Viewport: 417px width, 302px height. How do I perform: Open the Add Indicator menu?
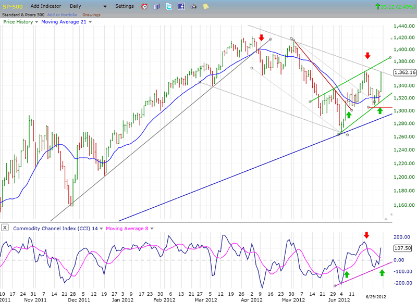pyautogui.click(x=47, y=6)
